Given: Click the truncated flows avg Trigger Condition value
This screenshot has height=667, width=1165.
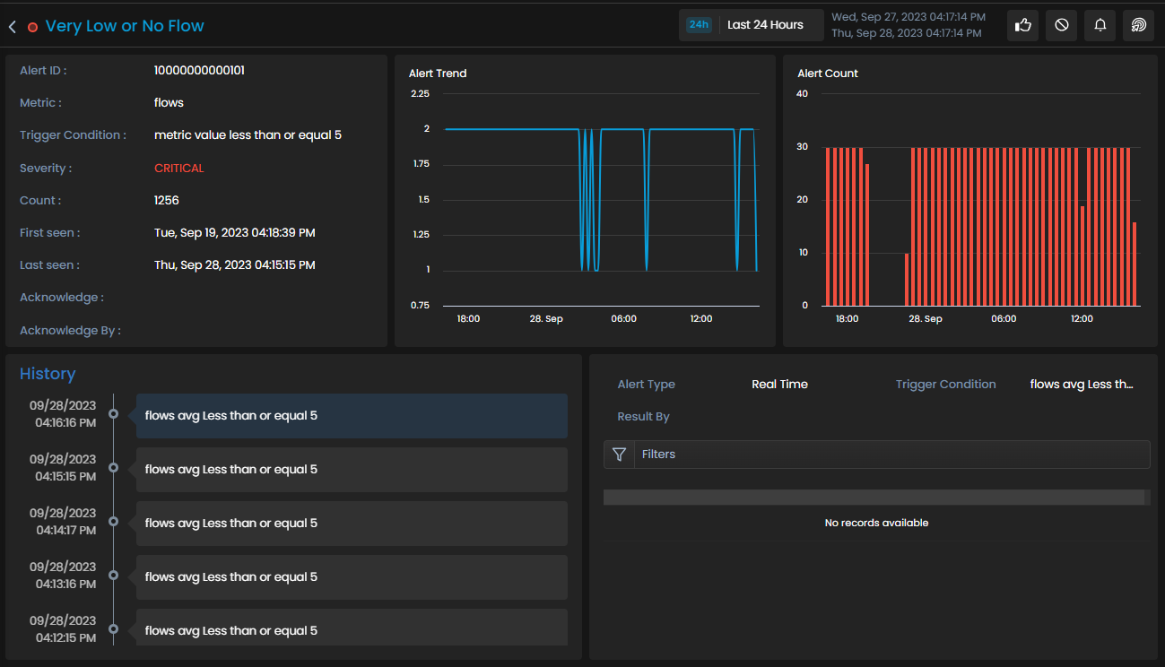Looking at the screenshot, I should tap(1082, 384).
